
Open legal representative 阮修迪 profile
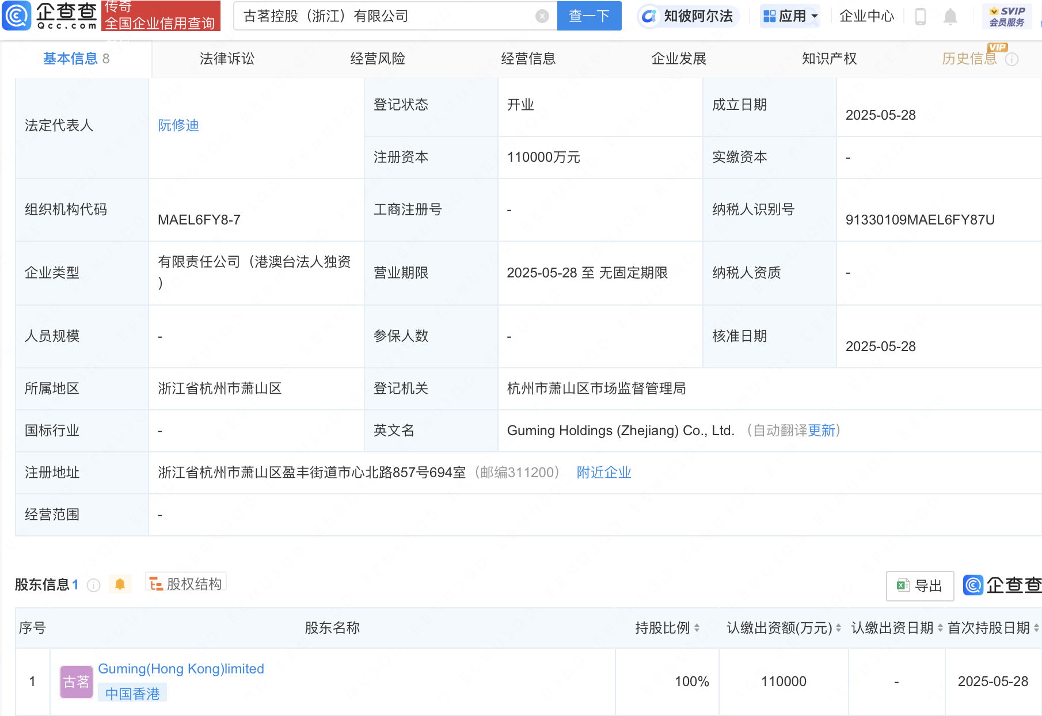(178, 125)
